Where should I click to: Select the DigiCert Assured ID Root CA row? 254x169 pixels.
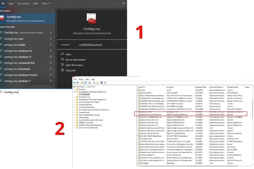pos(191,114)
